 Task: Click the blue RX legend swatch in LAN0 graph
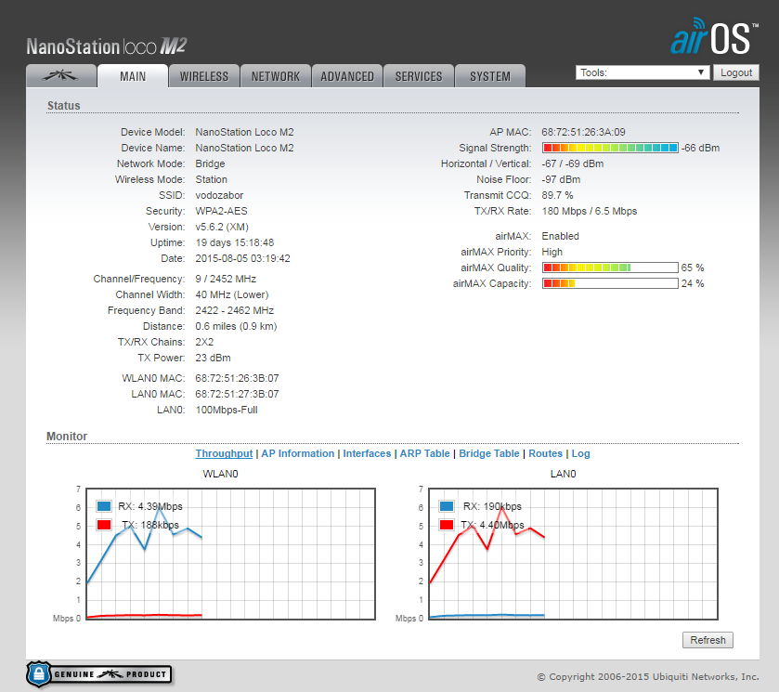pyautogui.click(x=447, y=506)
